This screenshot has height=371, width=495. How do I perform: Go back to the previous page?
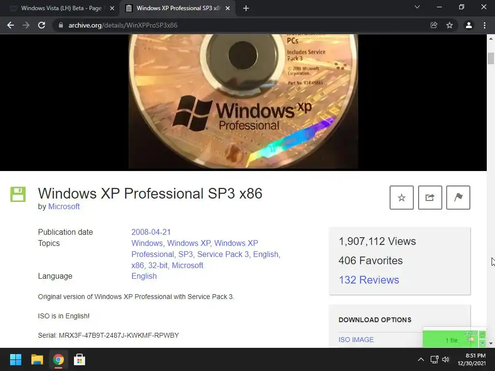pos(11,25)
